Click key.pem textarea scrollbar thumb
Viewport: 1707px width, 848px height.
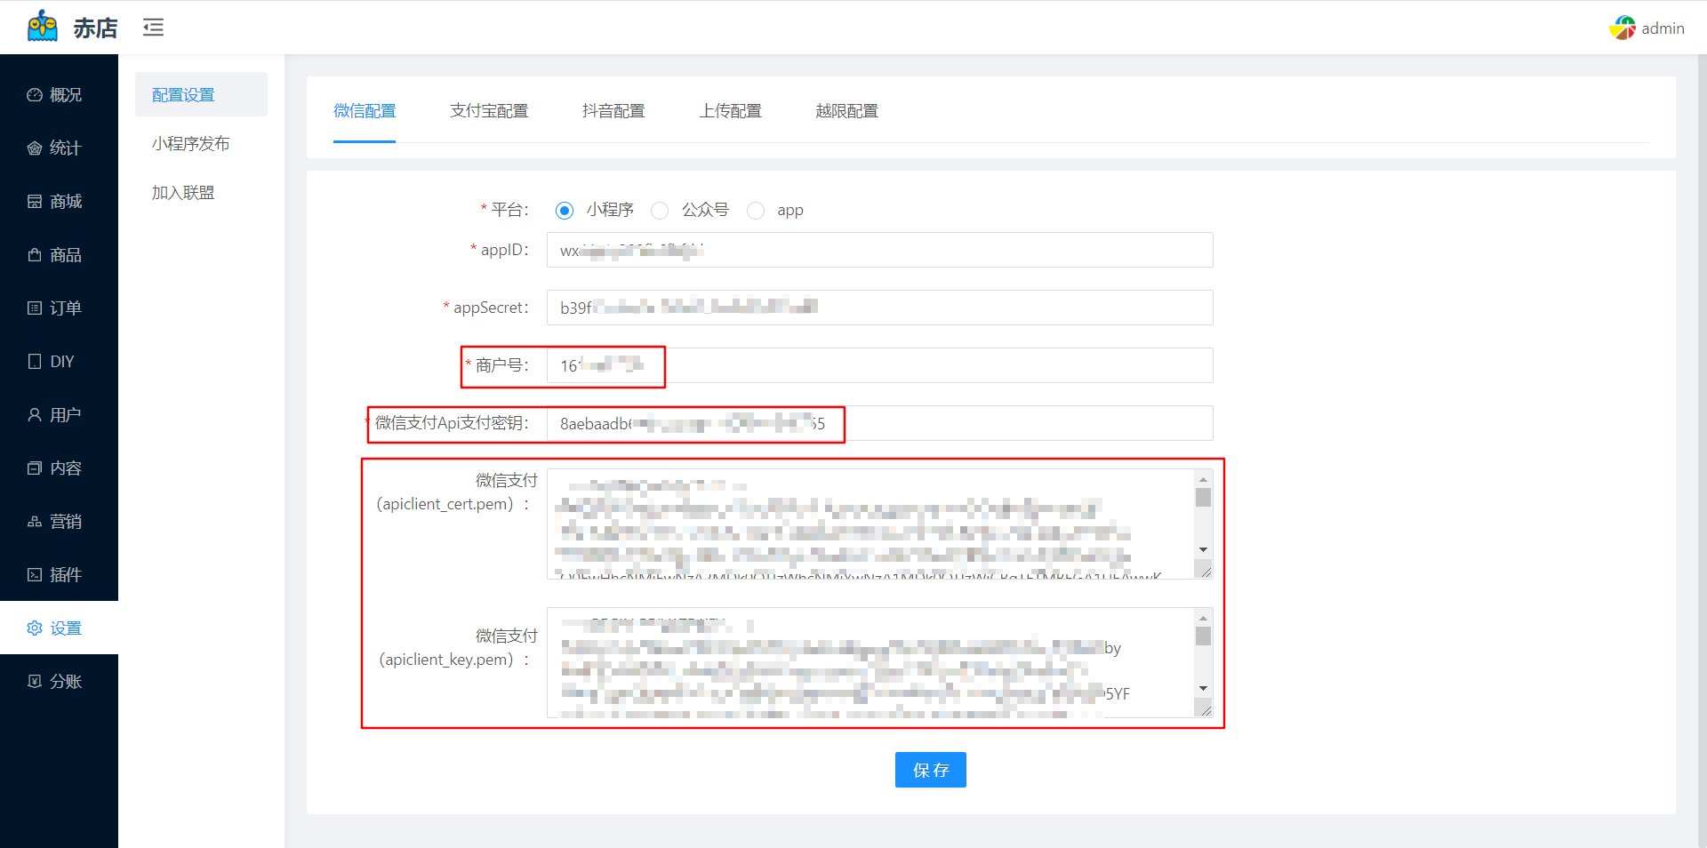click(1203, 636)
